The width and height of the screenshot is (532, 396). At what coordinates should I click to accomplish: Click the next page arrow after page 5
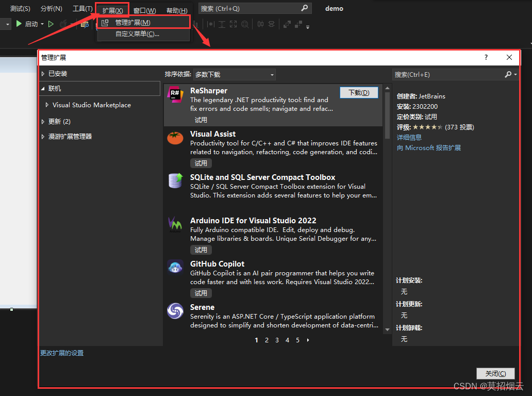[308, 340]
